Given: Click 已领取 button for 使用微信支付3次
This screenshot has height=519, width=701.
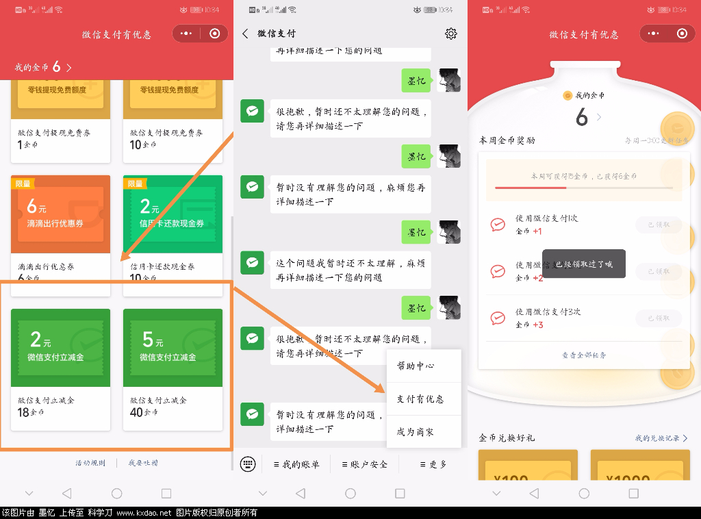Looking at the screenshot, I should coord(658,318).
